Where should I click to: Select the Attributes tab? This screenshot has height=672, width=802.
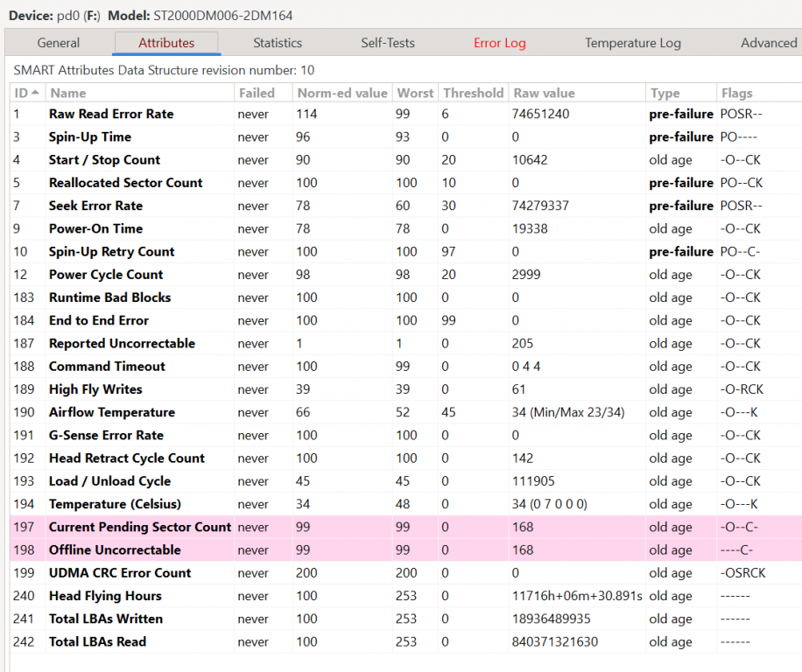pos(166,43)
